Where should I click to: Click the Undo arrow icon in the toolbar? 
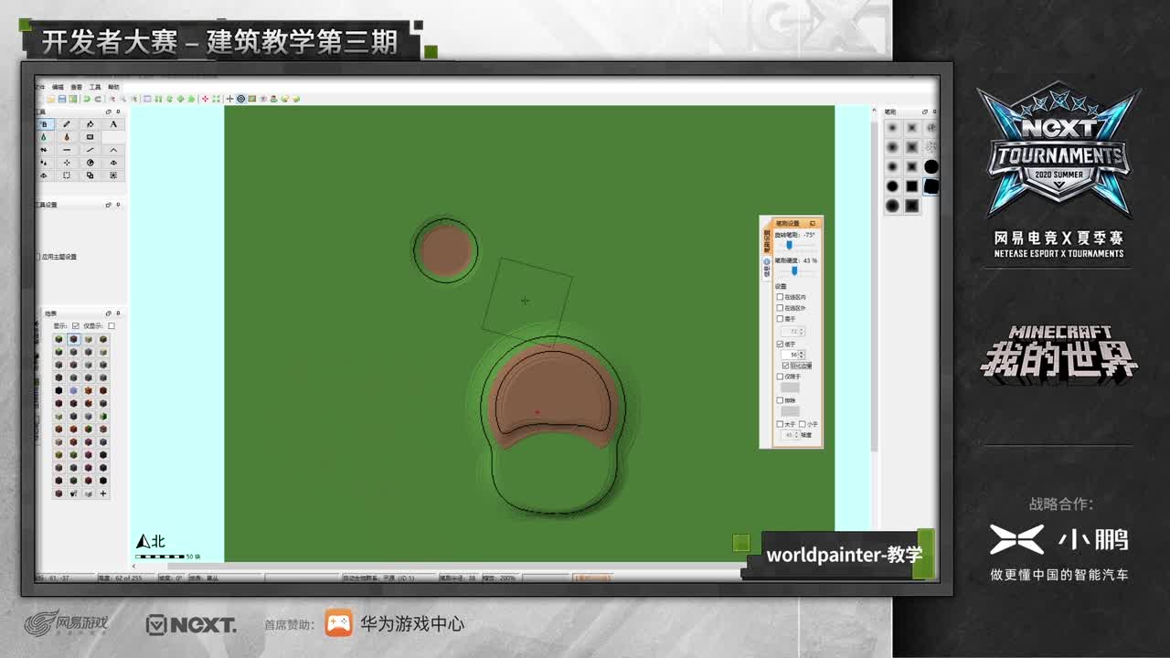tap(85, 98)
